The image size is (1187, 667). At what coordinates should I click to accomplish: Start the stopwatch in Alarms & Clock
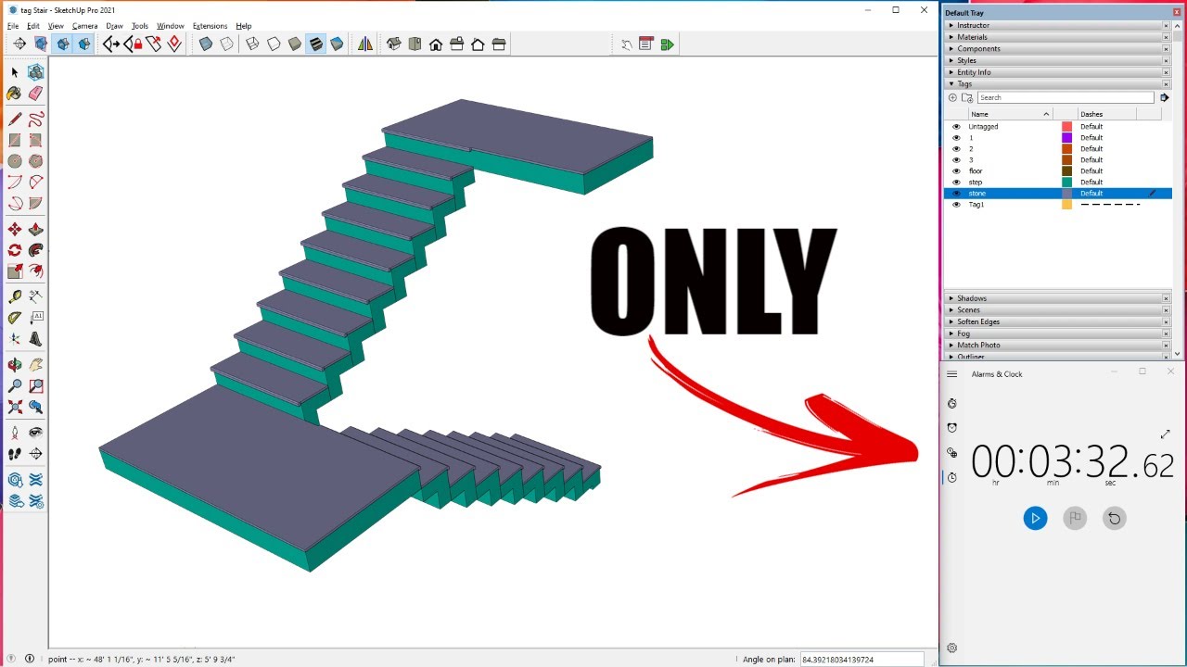pyautogui.click(x=1035, y=518)
